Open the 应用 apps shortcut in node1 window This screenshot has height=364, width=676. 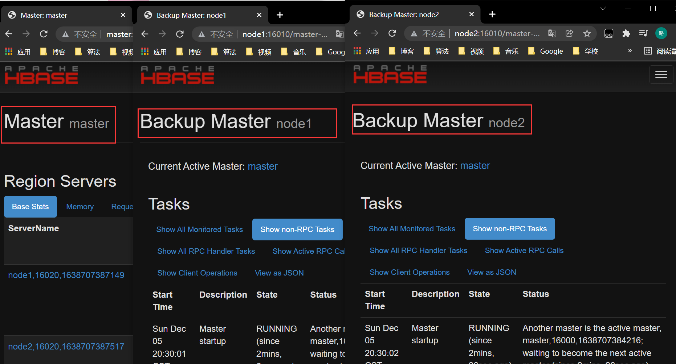pyautogui.click(x=154, y=52)
